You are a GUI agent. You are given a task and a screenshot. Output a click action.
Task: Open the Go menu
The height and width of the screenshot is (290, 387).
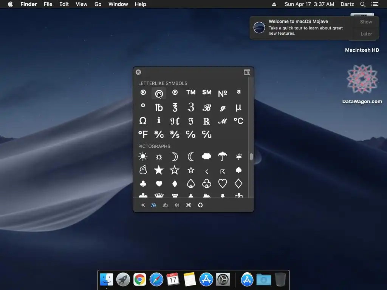[98, 4]
